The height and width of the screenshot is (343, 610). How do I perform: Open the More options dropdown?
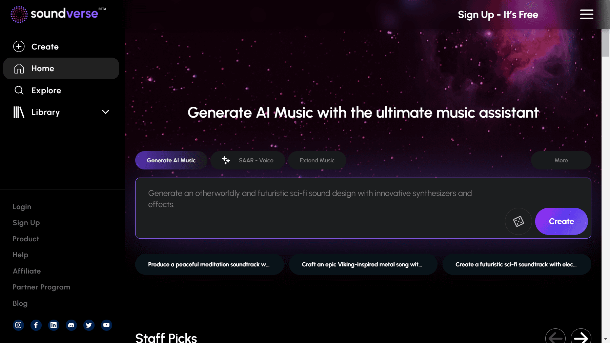(561, 160)
